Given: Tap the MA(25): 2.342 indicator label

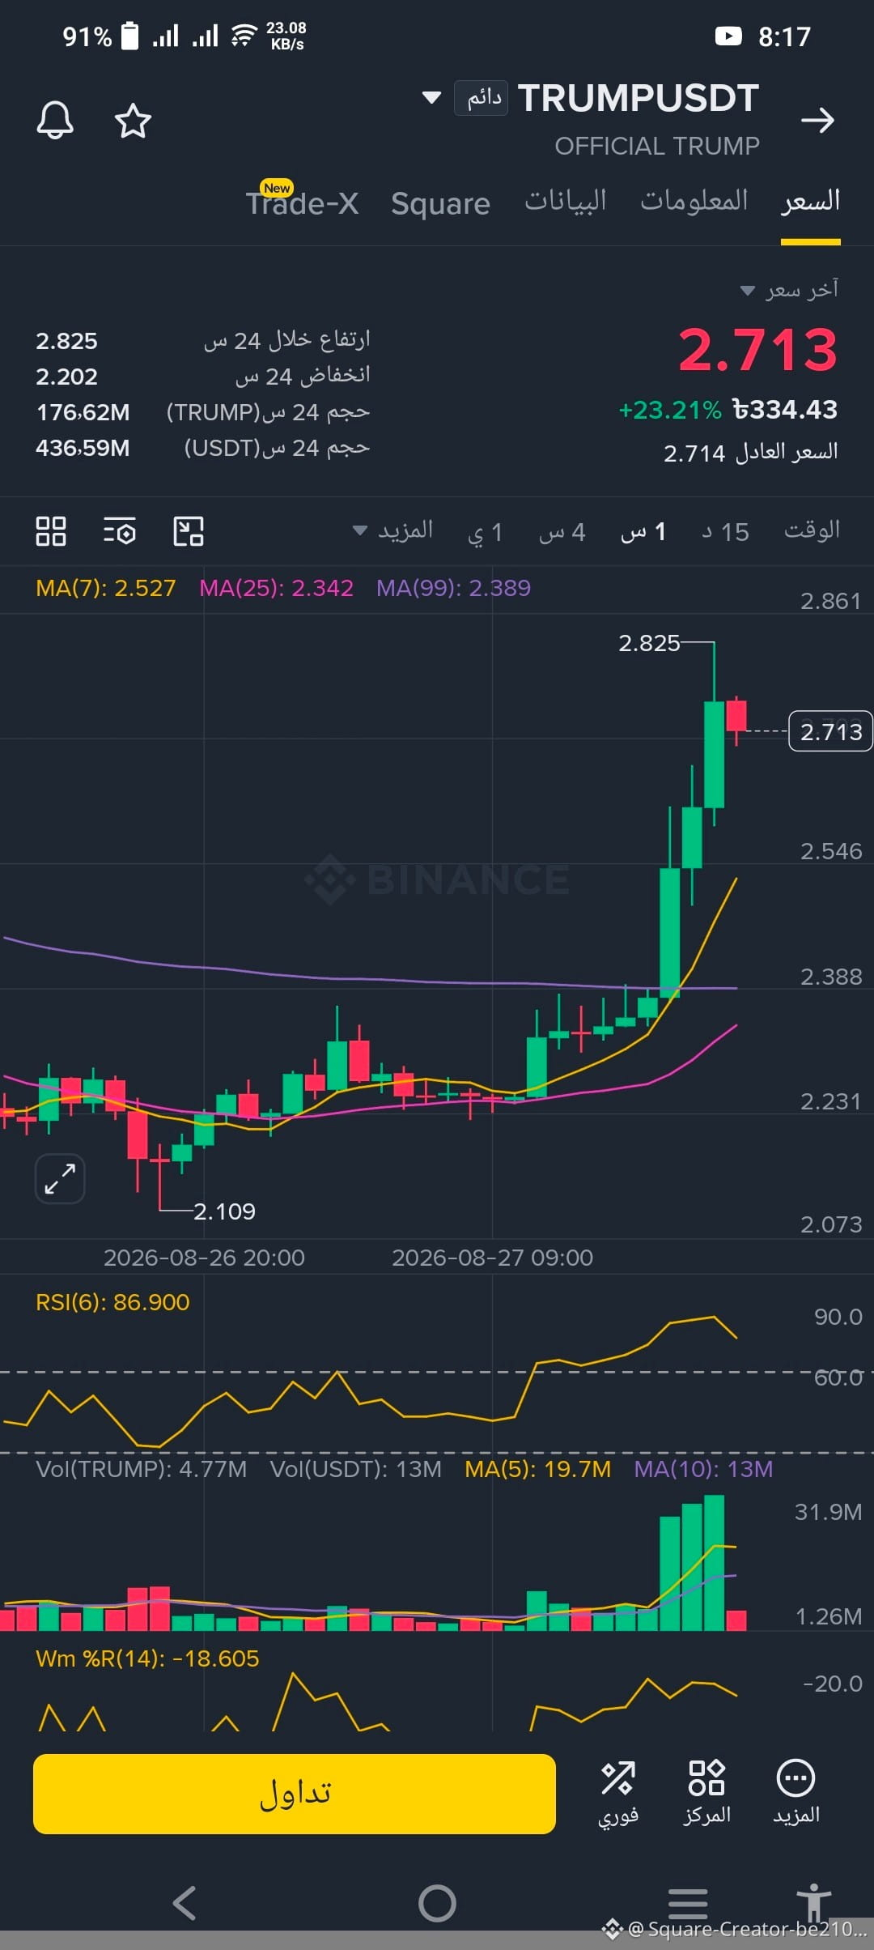Looking at the screenshot, I should pyautogui.click(x=277, y=588).
